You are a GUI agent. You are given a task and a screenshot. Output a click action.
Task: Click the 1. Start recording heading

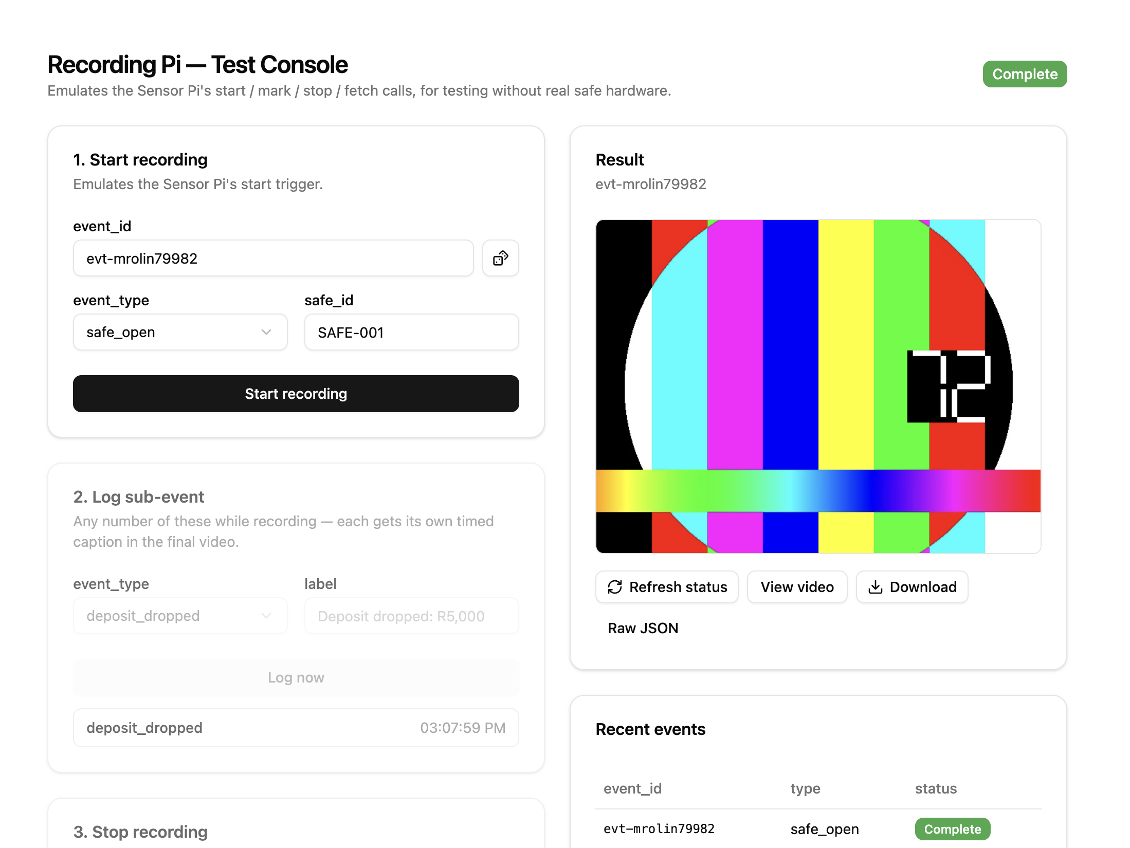click(140, 159)
